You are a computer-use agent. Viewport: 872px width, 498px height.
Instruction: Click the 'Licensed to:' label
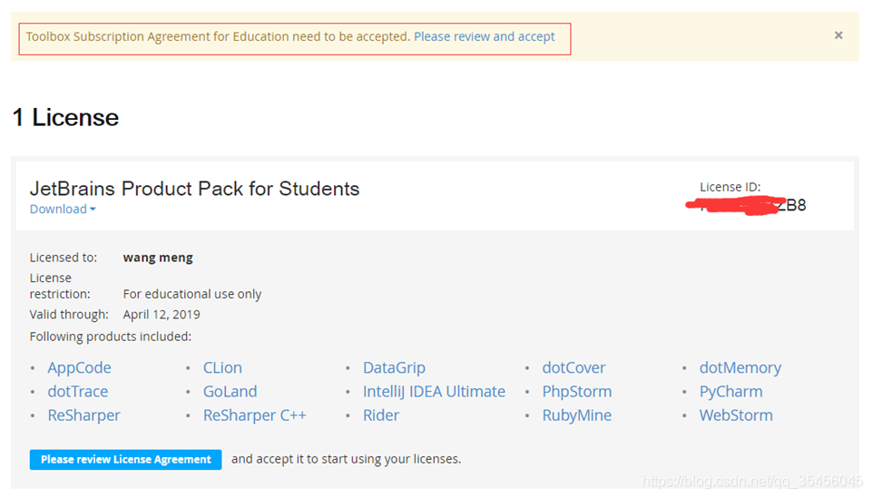point(63,258)
